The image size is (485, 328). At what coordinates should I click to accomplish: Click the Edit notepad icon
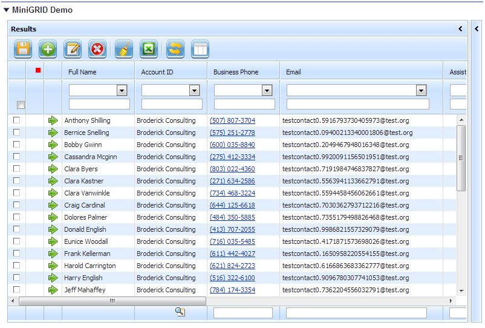coord(73,49)
